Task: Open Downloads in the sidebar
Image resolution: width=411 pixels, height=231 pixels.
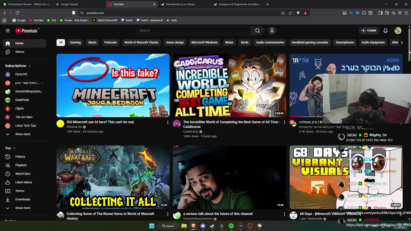Action: pos(25,199)
